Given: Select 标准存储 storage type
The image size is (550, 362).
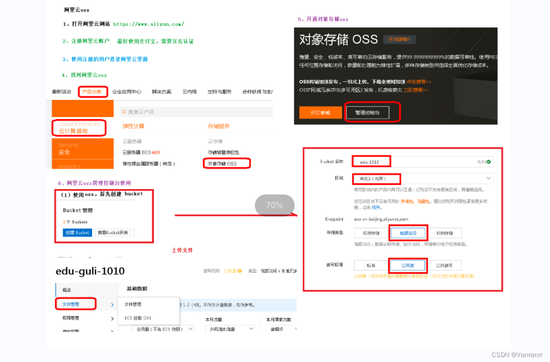Looking at the screenshot, I should pos(371,233).
